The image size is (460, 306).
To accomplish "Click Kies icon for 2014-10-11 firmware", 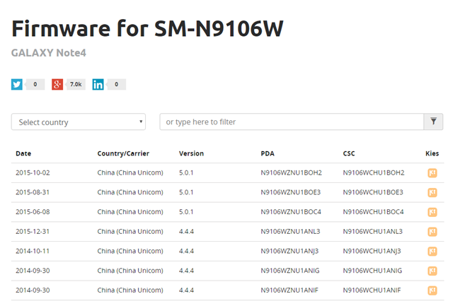I will pos(432,251).
